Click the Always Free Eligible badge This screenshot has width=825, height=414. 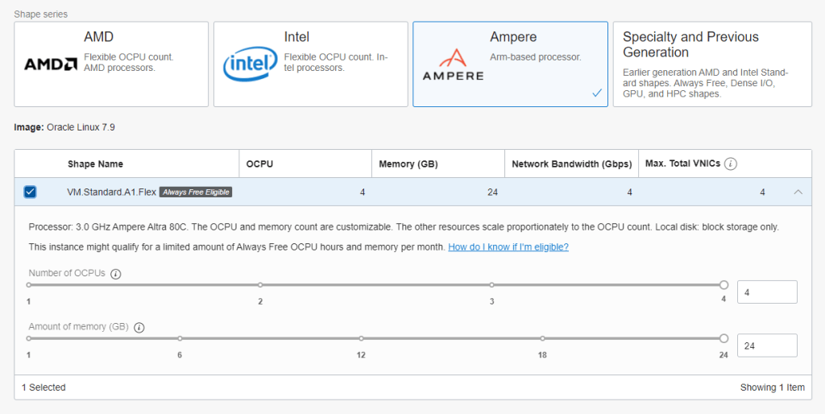click(196, 193)
